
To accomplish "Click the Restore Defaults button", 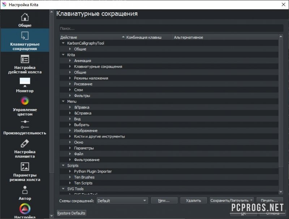I will click(71, 213).
